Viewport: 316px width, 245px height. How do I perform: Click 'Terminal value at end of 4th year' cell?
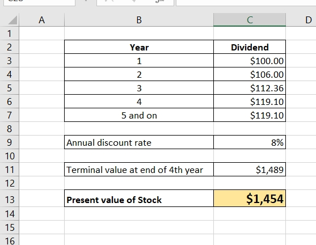point(139,170)
